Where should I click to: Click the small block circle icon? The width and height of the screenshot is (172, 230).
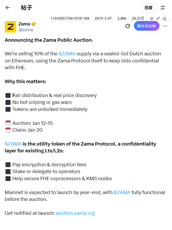pyautogui.click(x=152, y=19)
